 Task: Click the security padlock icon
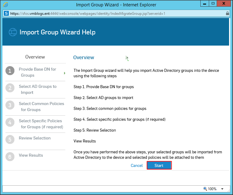pyautogui.click(x=227, y=14)
